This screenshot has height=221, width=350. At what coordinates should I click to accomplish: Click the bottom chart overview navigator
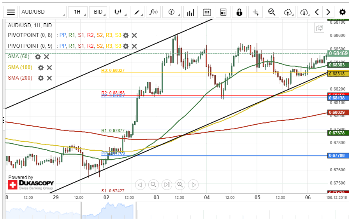pos(175,211)
